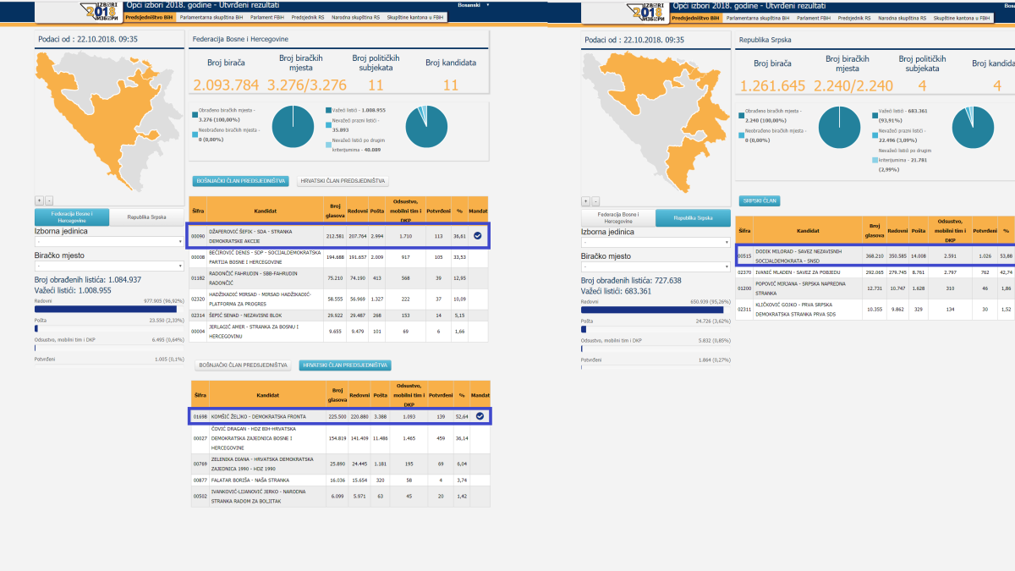Zoom in on the Republika Srpska map

(587, 200)
